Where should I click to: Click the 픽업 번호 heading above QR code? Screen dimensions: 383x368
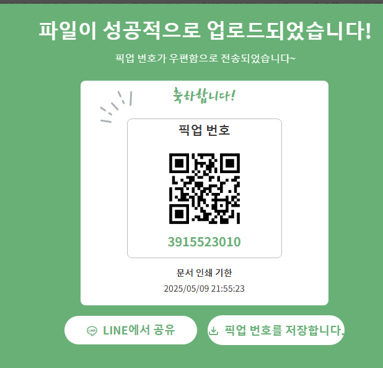pos(204,130)
